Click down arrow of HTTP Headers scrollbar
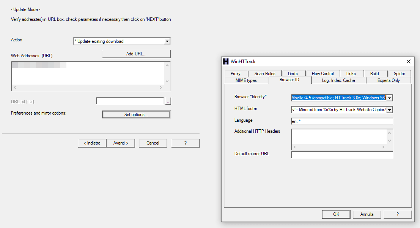The width and height of the screenshot is (420, 228). point(390,141)
